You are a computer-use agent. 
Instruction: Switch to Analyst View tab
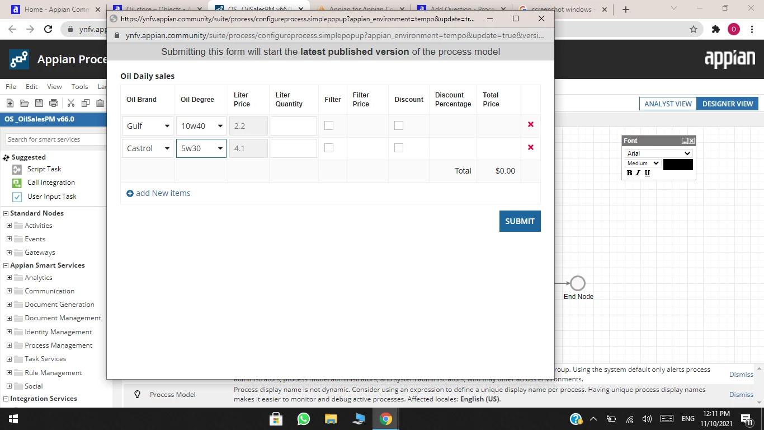click(668, 104)
